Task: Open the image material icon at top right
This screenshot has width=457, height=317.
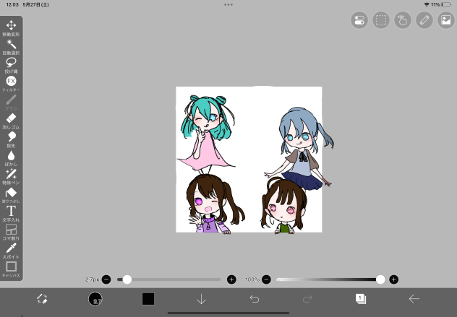Action: tap(446, 20)
